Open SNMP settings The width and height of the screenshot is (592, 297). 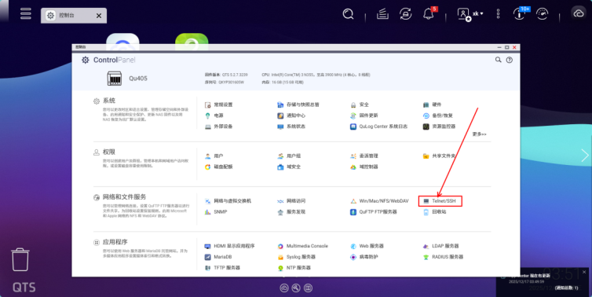216,212
